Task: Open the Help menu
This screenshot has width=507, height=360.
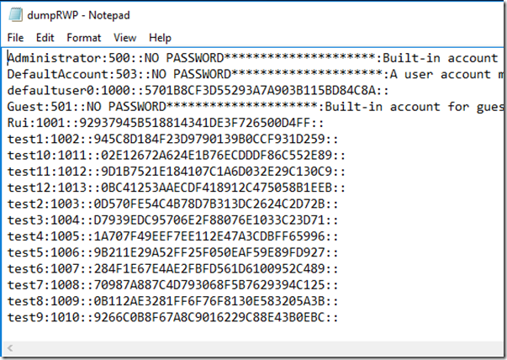Action: tap(160, 38)
